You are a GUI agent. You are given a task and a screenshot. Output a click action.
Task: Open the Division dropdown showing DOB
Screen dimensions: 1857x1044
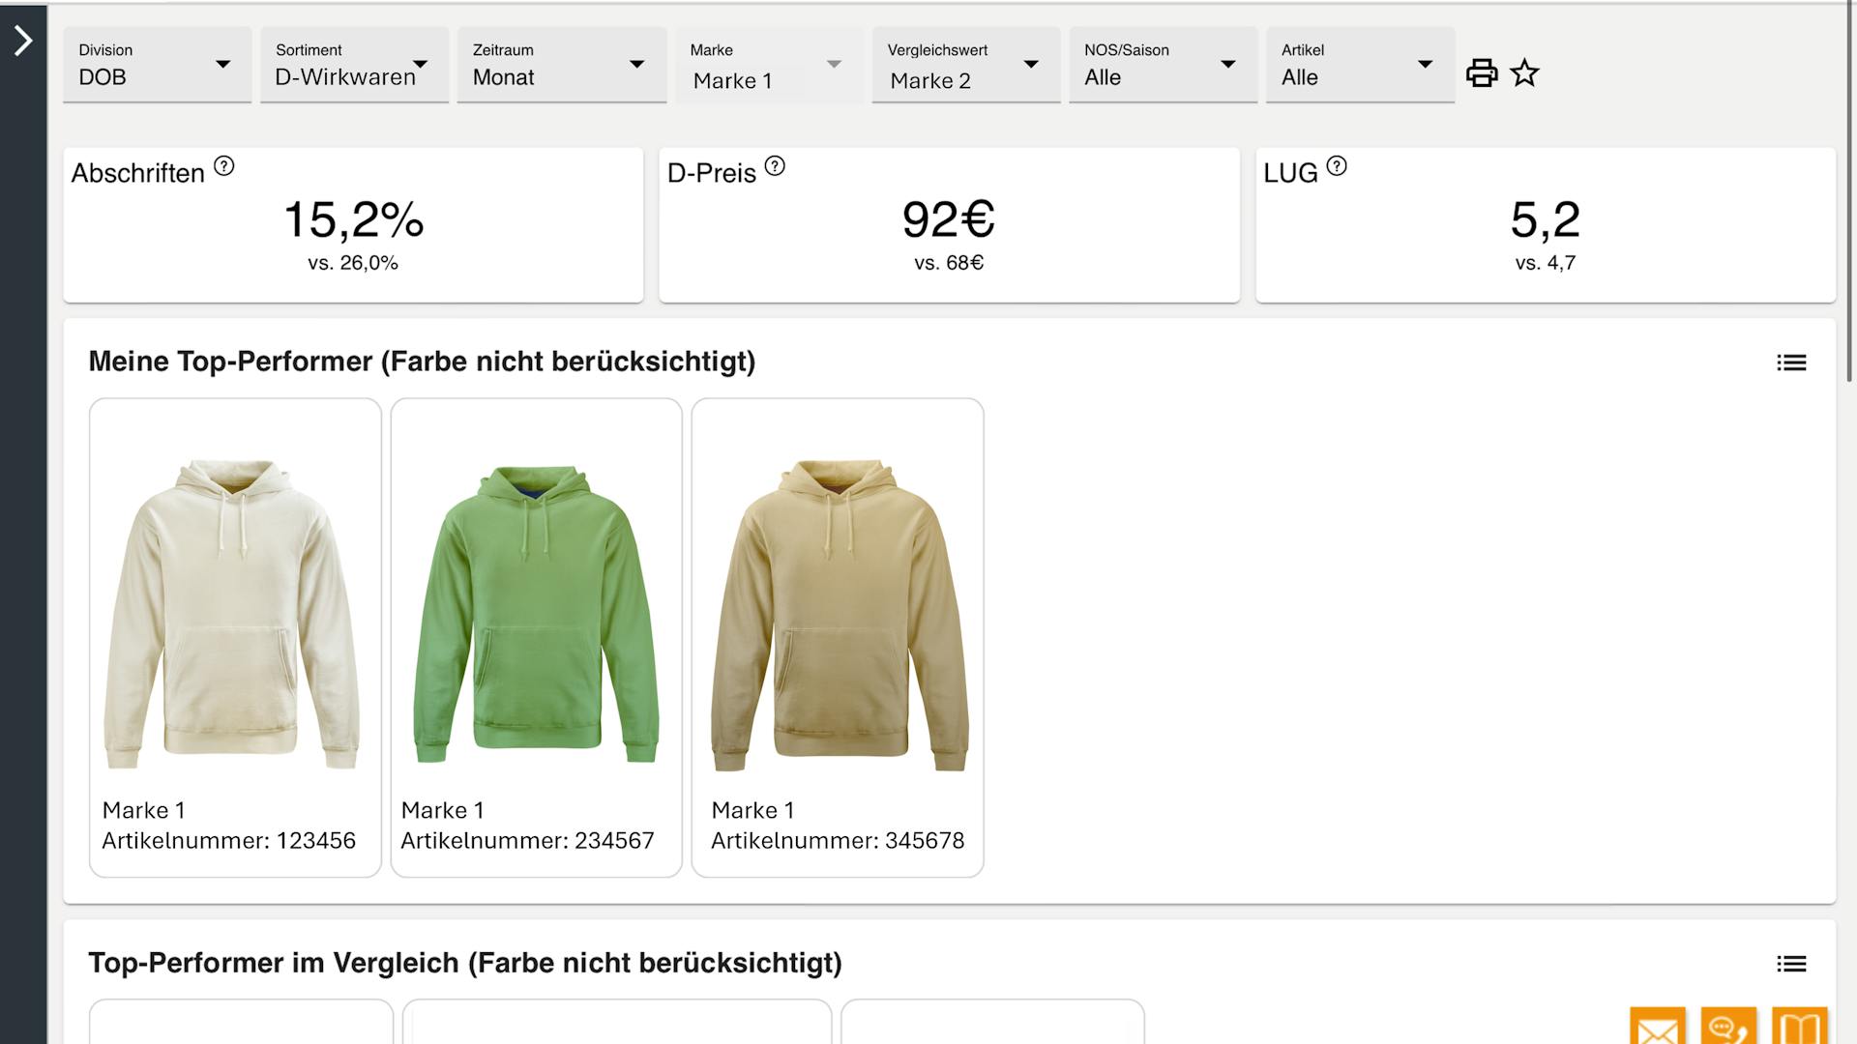coord(157,65)
